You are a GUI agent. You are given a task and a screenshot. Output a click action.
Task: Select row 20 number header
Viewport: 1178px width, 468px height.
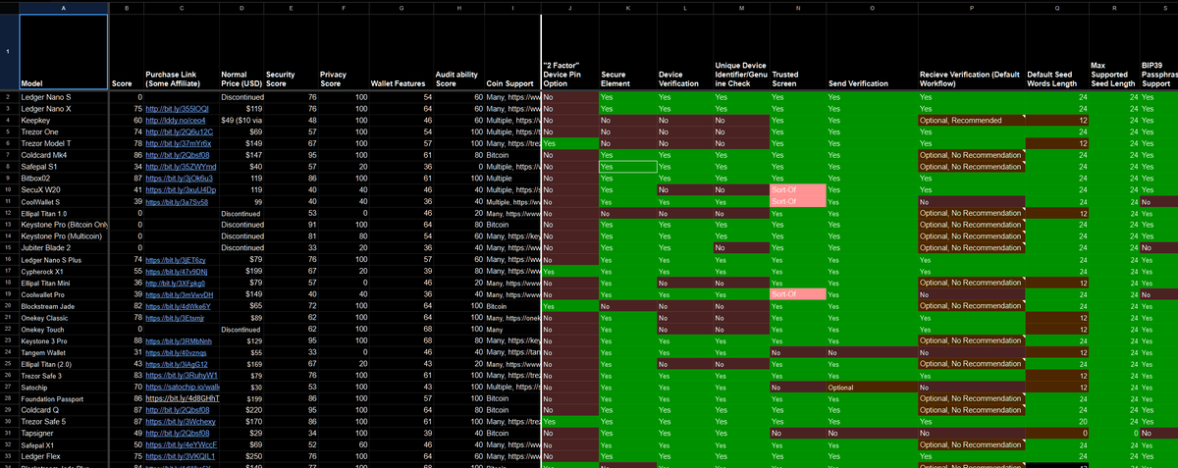tap(9, 306)
